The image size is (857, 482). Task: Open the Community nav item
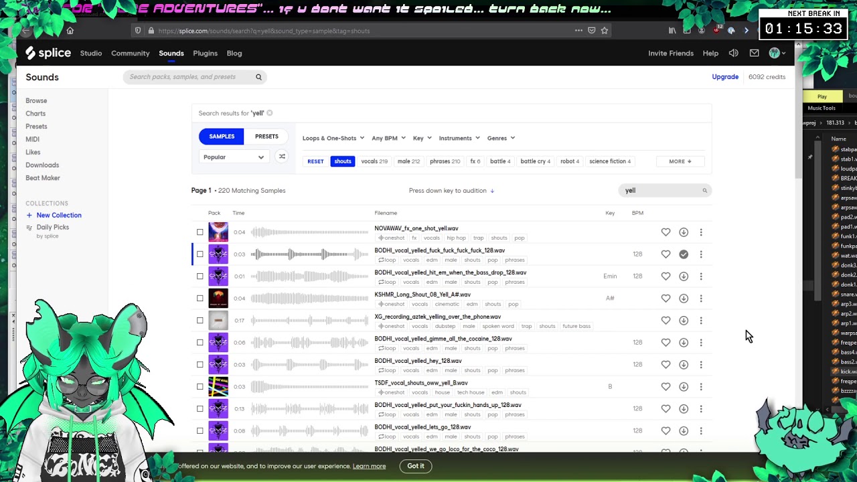pyautogui.click(x=131, y=53)
